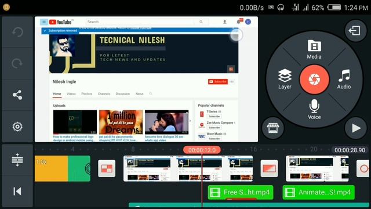
Task: Subscribe to Zee Music Company
Action: 214,128
